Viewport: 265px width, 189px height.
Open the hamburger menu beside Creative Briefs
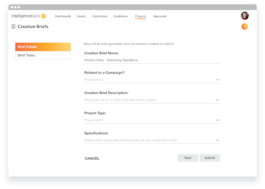[x=13, y=26]
